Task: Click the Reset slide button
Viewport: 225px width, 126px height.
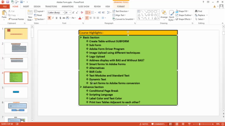Action: pyautogui.click(x=38, y=15)
